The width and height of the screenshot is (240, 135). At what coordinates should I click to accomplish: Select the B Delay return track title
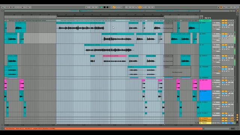click(x=205, y=121)
